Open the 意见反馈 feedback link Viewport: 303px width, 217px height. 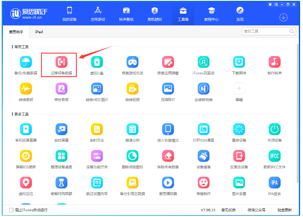[x=228, y=210]
